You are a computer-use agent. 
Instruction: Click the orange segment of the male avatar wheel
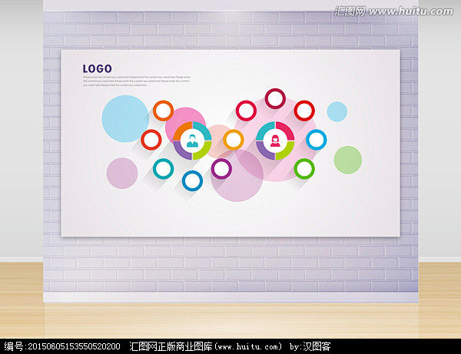tap(181, 132)
